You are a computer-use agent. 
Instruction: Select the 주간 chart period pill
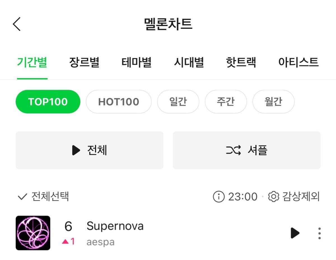click(x=226, y=101)
